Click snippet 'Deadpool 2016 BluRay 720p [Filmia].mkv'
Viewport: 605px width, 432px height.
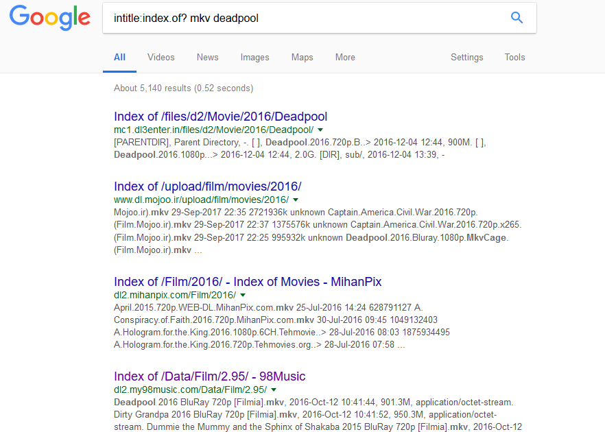click(x=199, y=403)
